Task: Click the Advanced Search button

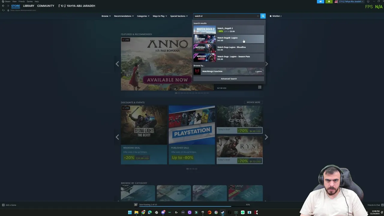Action: pyautogui.click(x=229, y=79)
